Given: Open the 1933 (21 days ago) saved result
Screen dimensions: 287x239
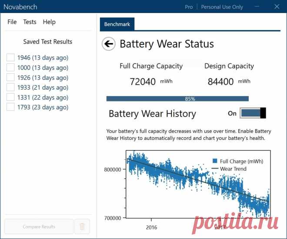Looking at the screenshot, I should point(43,87).
